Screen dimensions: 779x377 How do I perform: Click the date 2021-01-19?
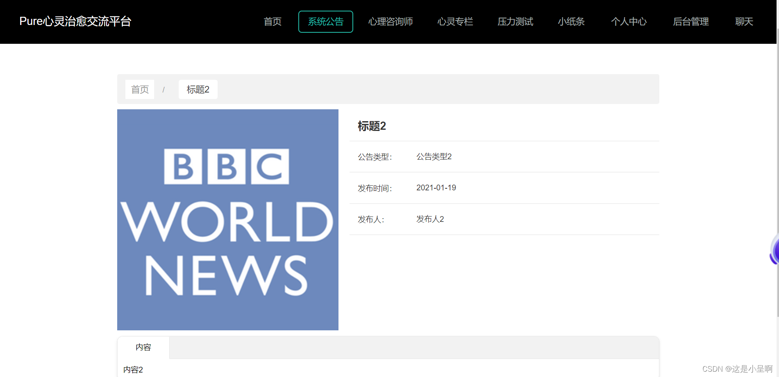pyautogui.click(x=436, y=188)
